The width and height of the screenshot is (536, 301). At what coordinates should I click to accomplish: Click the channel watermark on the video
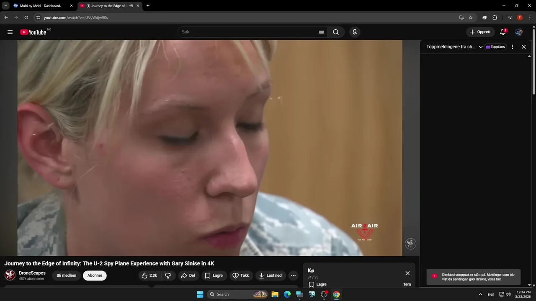click(410, 244)
